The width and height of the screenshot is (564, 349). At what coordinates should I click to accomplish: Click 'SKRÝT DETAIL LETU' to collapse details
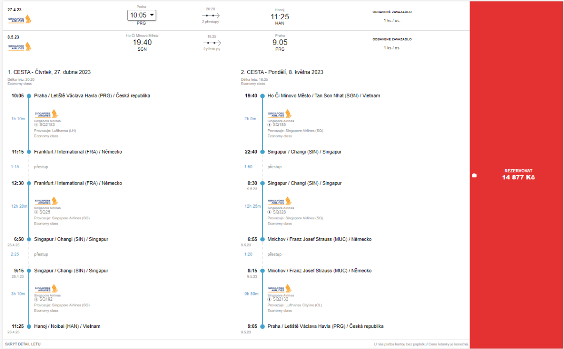click(x=23, y=344)
